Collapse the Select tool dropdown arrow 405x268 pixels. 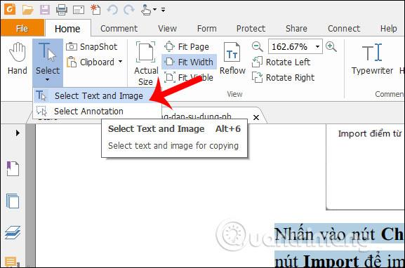47,80
